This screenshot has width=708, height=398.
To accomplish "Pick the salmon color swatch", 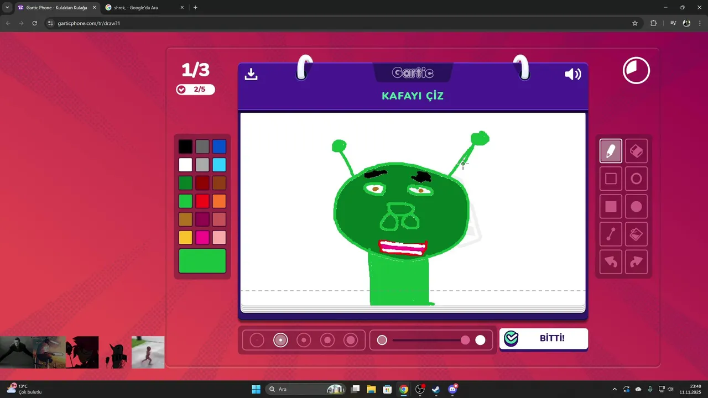I will pos(219,219).
